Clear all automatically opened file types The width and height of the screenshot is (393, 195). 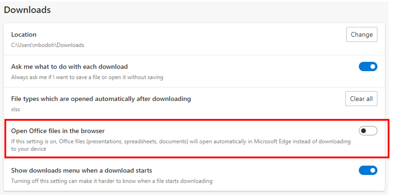361,99
